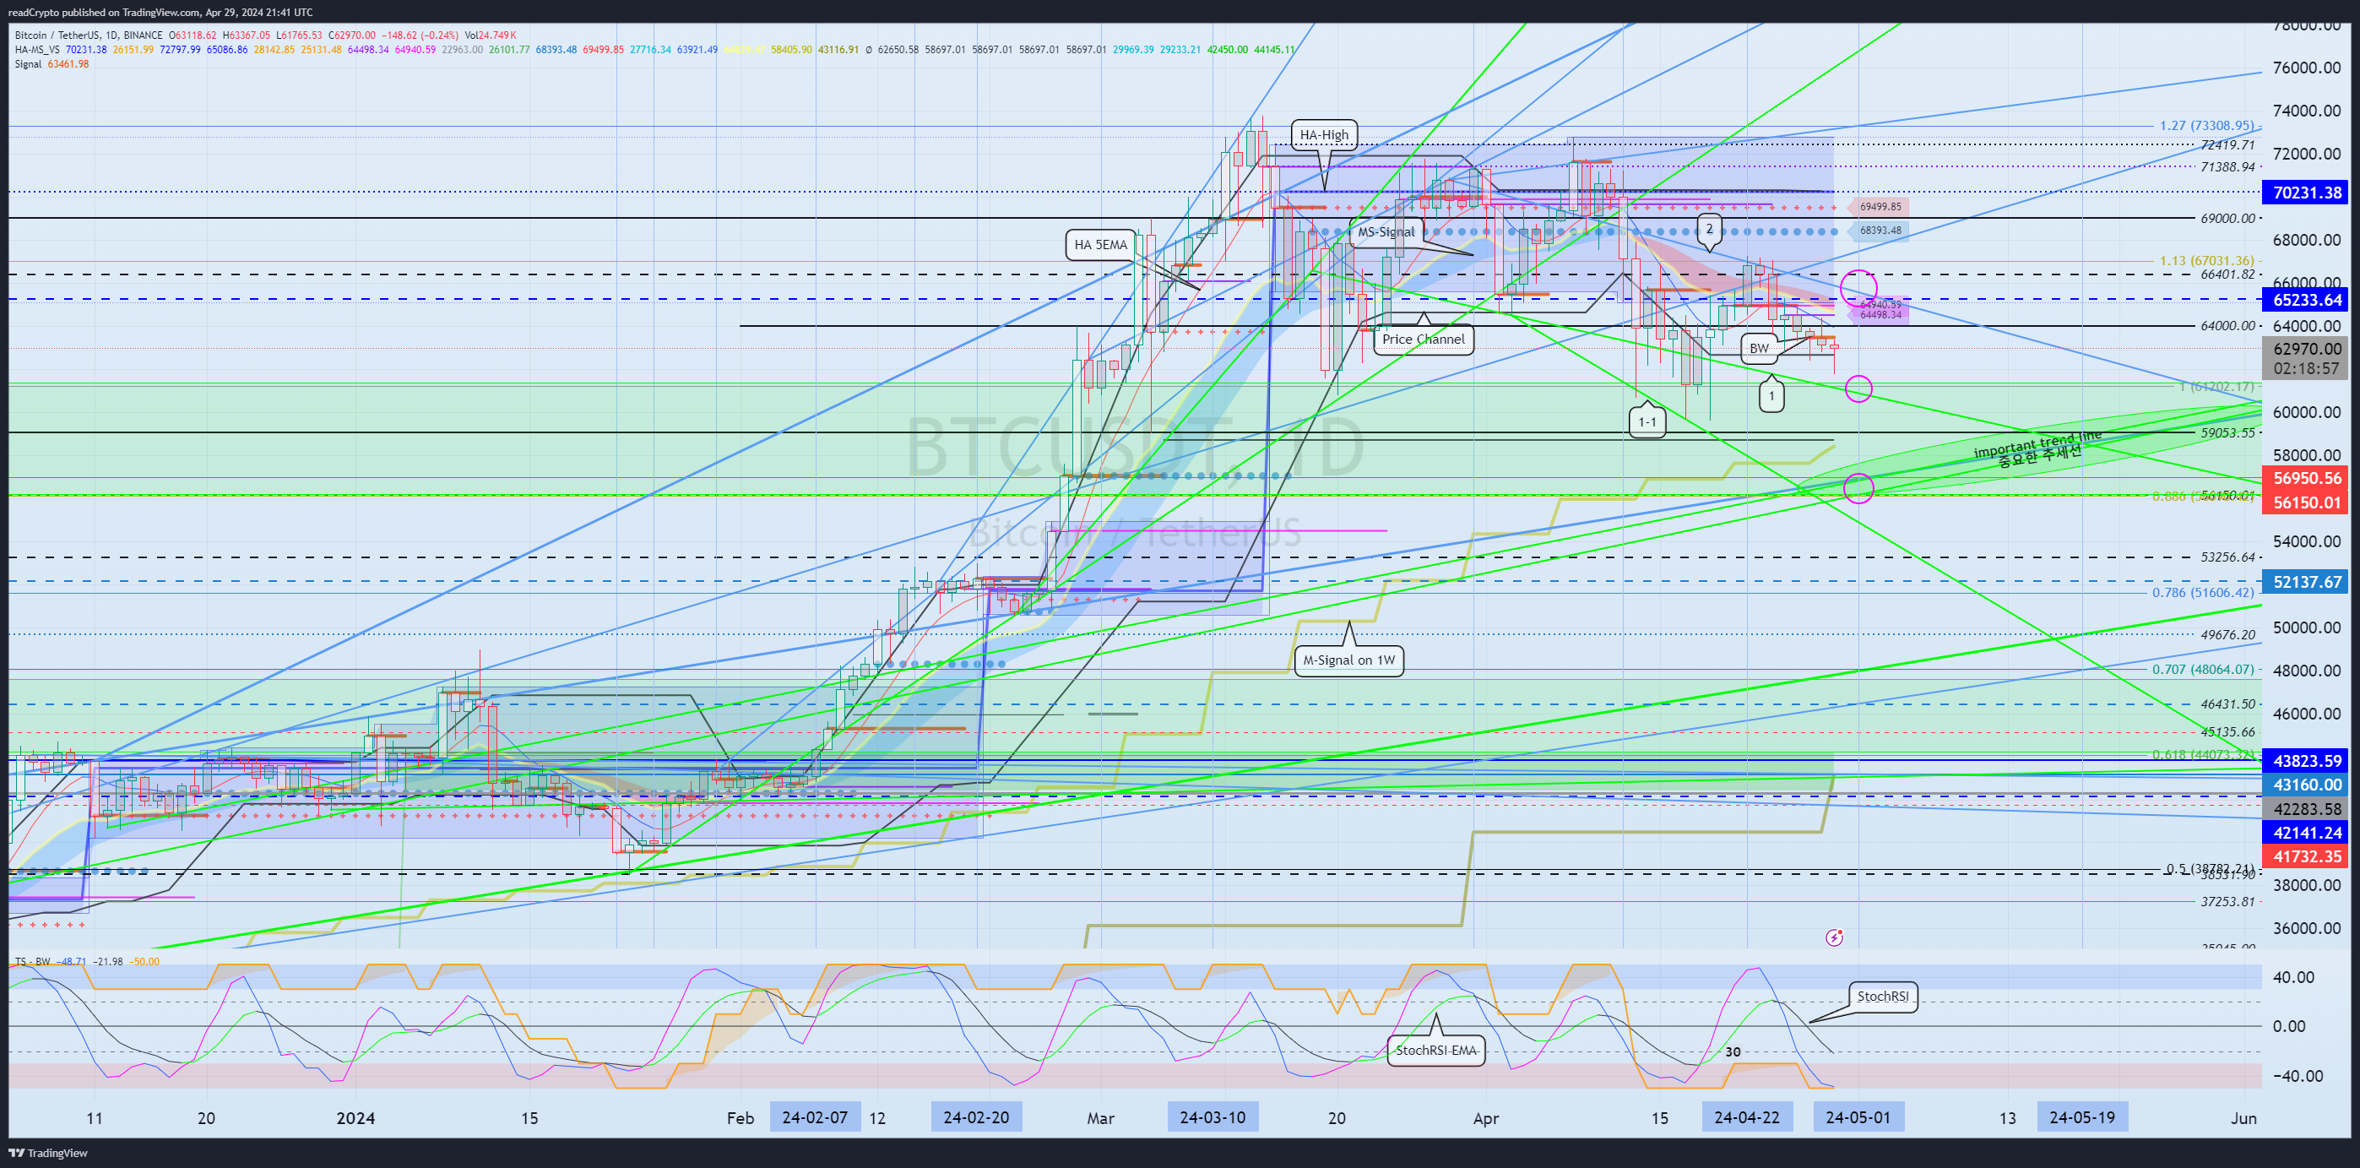Click the 1.27 (73308.95) Fibonacci label
2360x1168 pixels.
[2206, 126]
